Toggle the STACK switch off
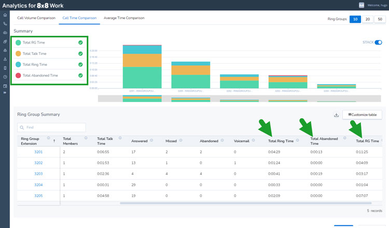 tap(378, 42)
